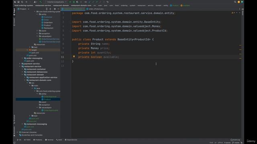The image size is (257, 144).
Task: Select Restaurant class in the project tree
Action: 48,28
